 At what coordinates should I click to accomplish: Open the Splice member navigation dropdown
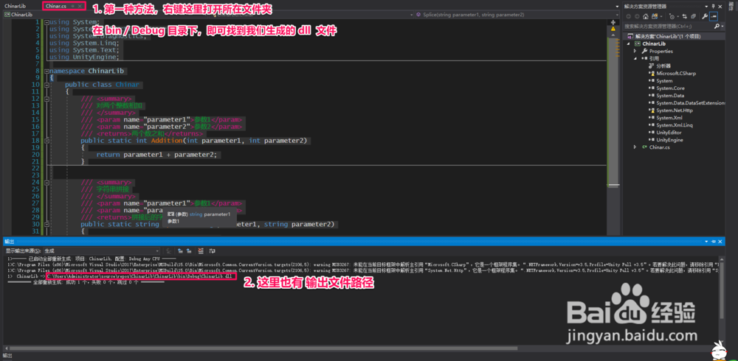[517, 15]
